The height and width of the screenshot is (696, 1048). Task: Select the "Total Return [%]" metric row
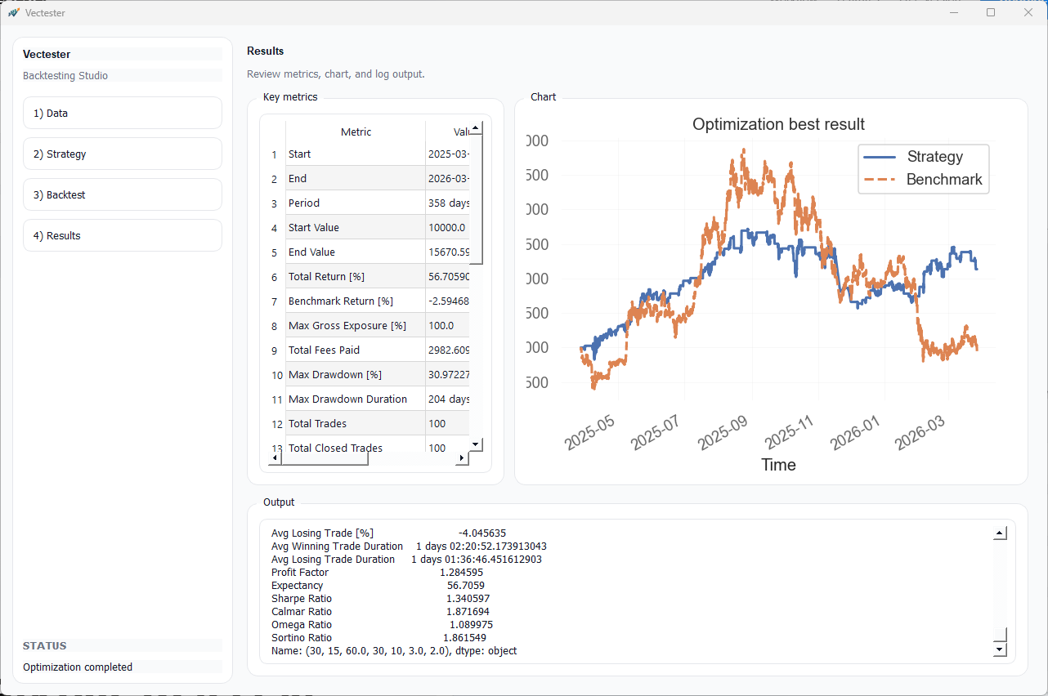pos(355,276)
